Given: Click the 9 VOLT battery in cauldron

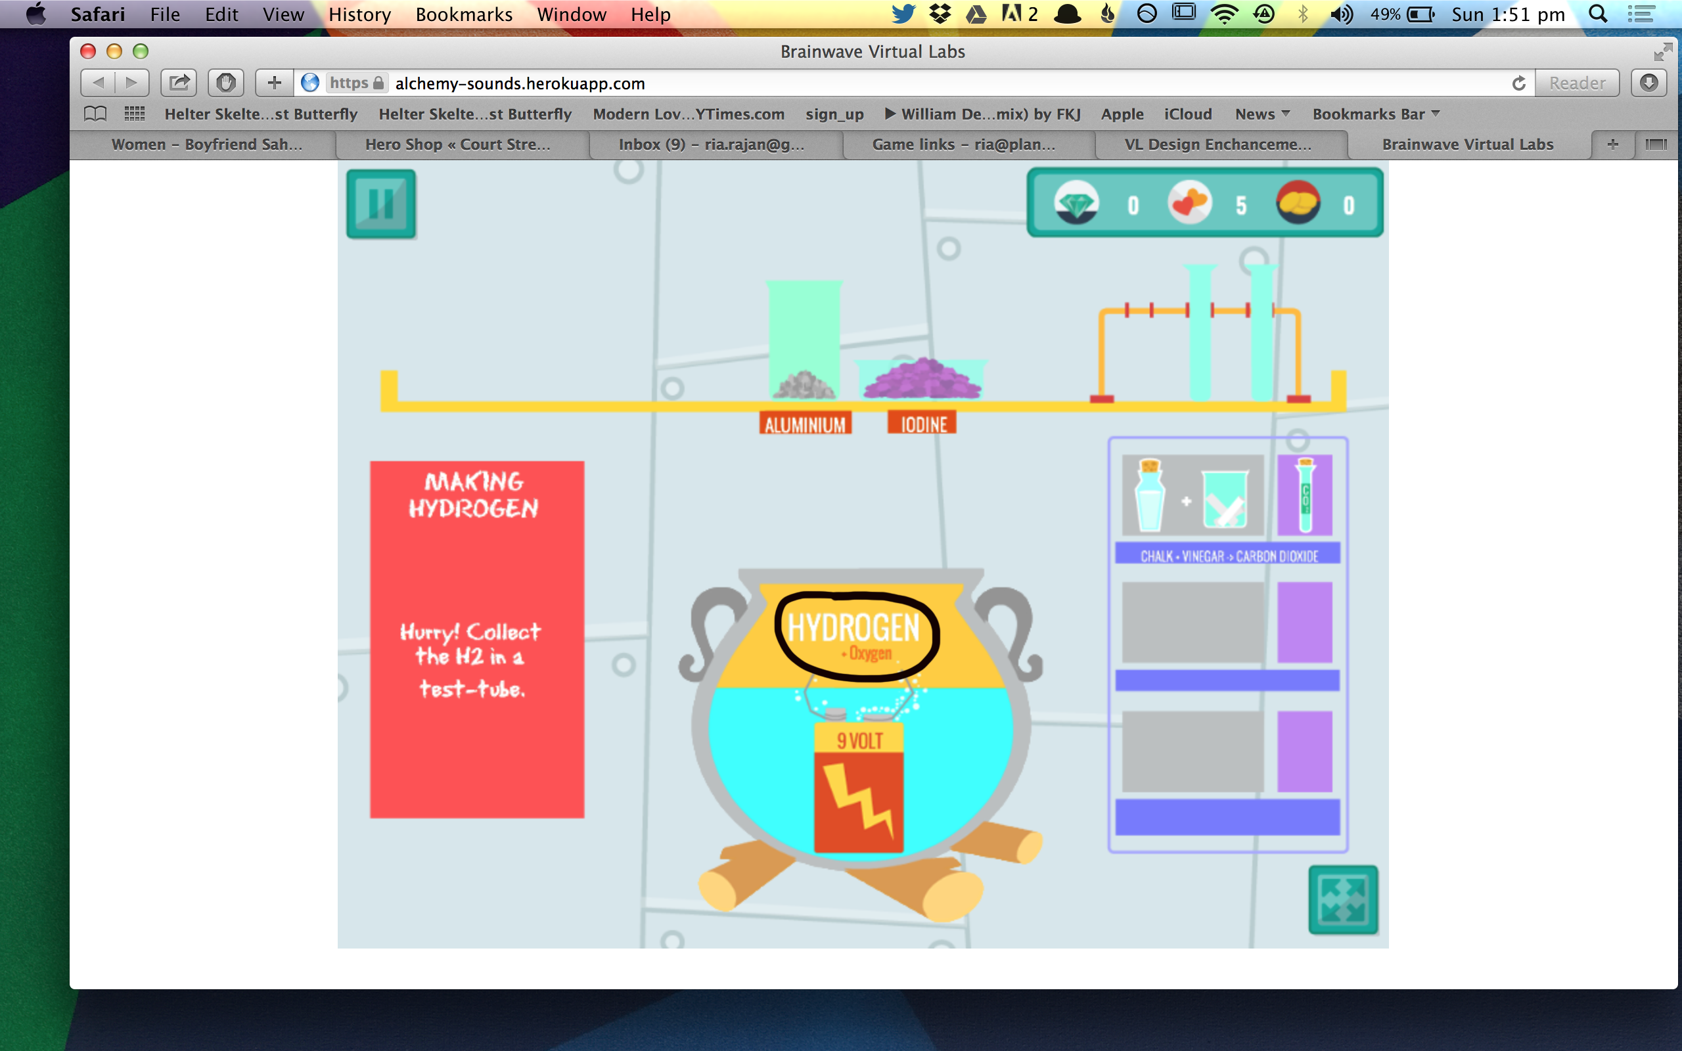Looking at the screenshot, I should click(859, 787).
